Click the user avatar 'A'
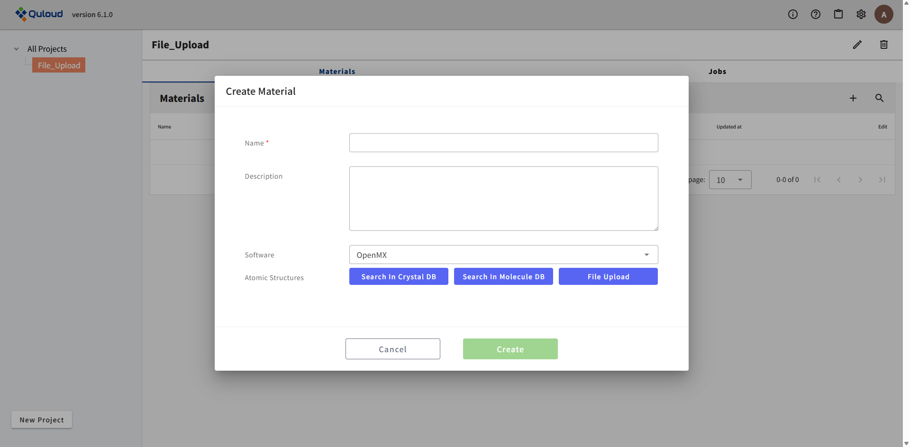Image resolution: width=910 pixels, height=447 pixels. (x=883, y=14)
